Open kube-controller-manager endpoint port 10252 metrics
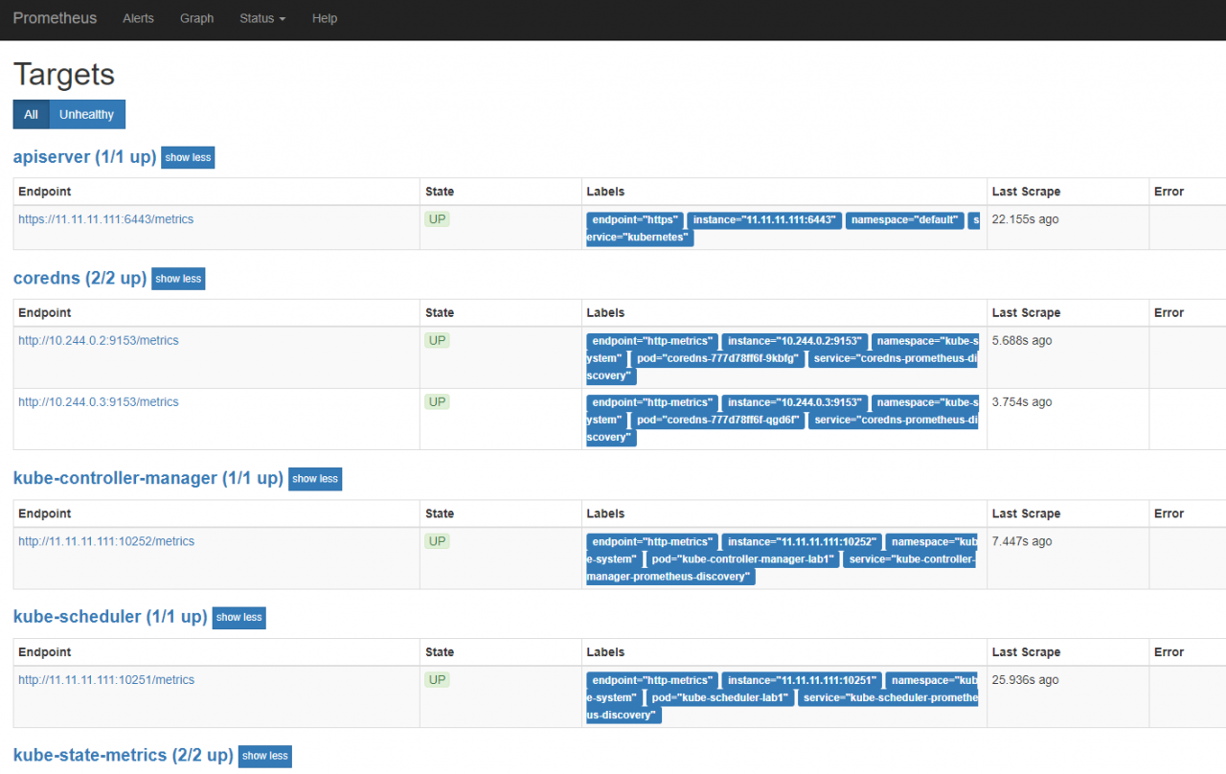The height and width of the screenshot is (774, 1226). tap(105, 541)
